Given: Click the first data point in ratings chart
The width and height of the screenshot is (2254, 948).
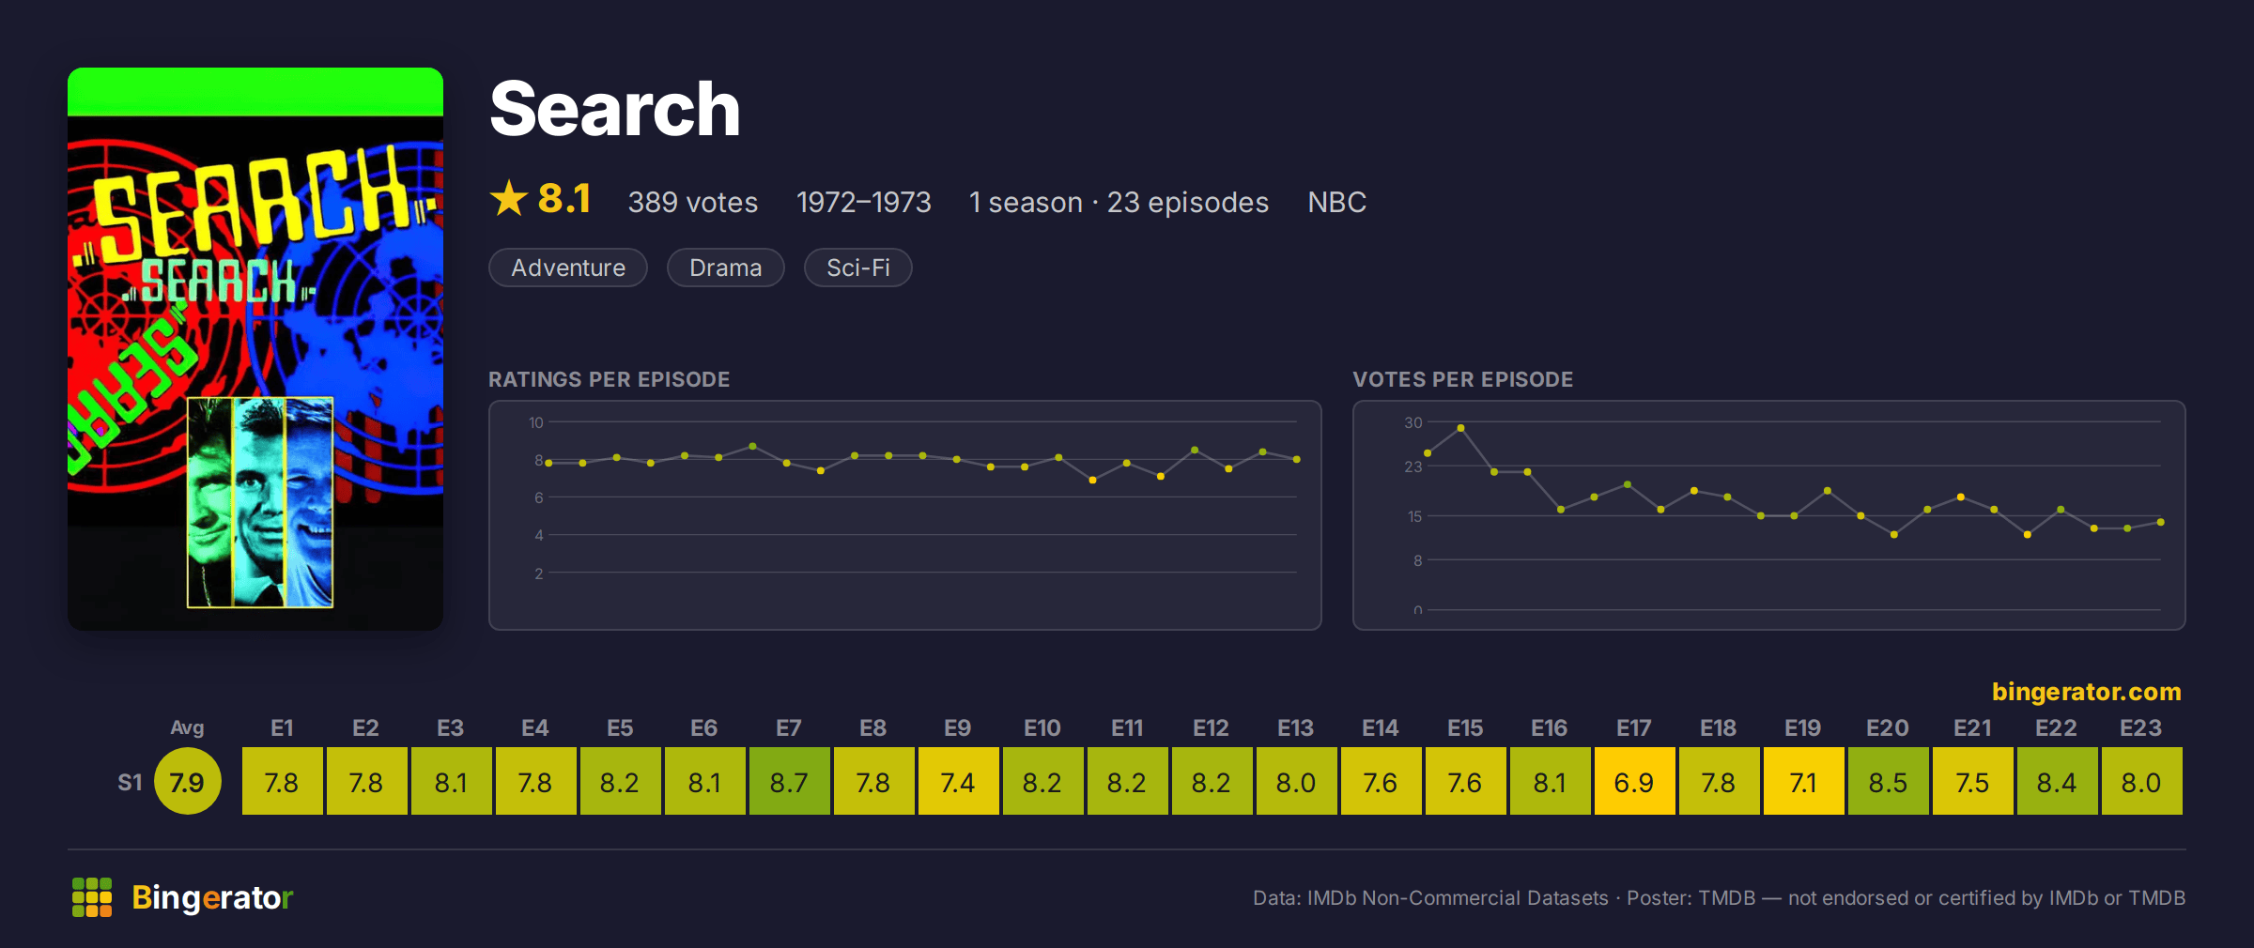Looking at the screenshot, I should coord(548,463).
